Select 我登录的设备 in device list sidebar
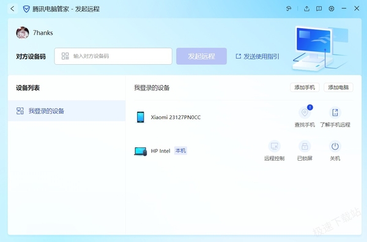This screenshot has height=242, width=367. click(x=67, y=111)
